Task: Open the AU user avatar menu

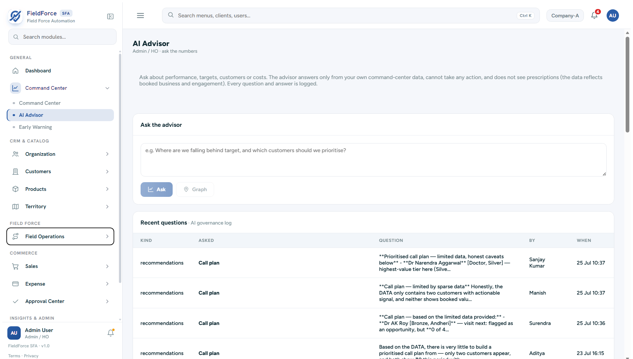Action: pyautogui.click(x=613, y=16)
